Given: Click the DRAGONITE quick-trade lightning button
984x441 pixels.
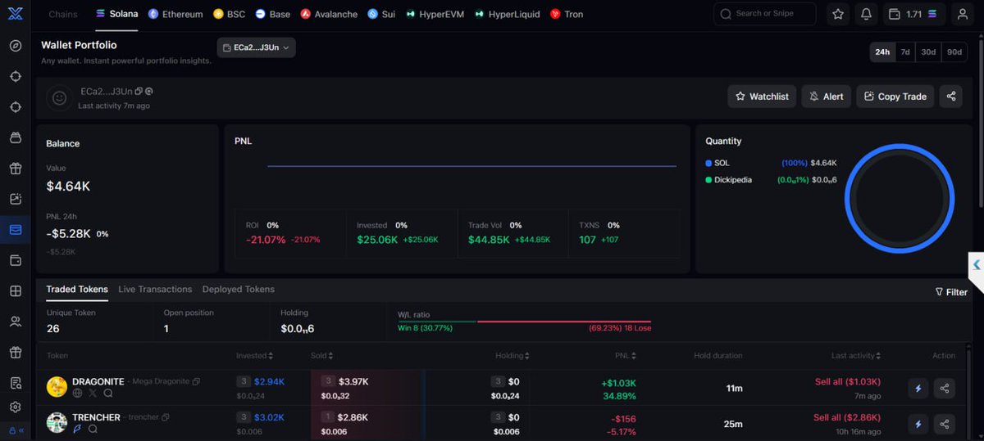Looking at the screenshot, I should click(x=918, y=389).
